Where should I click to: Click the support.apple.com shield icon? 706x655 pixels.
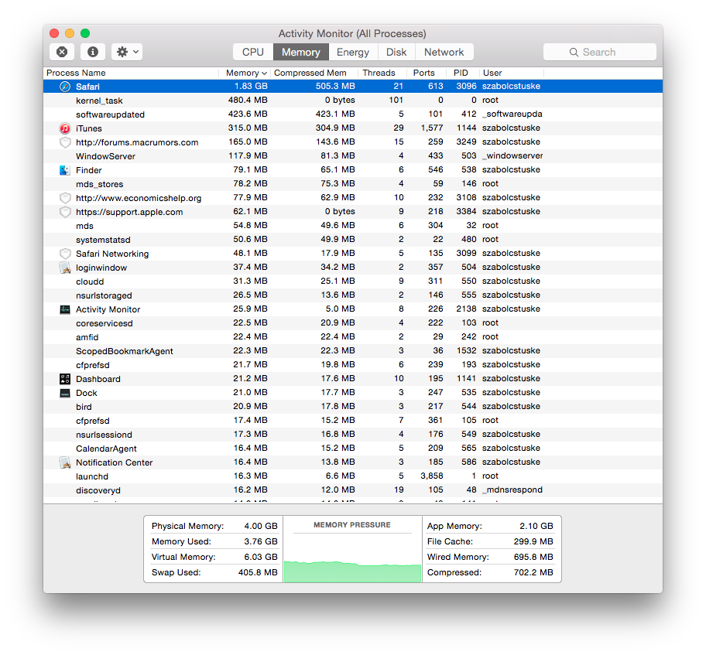point(65,212)
